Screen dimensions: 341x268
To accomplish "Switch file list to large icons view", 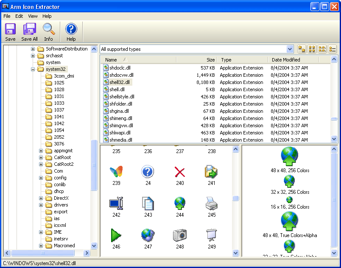I will (312, 49).
